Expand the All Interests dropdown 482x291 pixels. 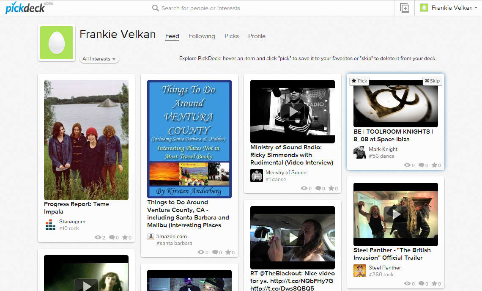99,59
